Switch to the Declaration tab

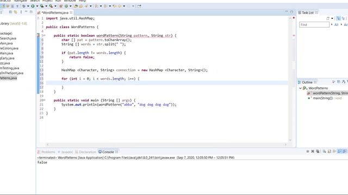pos(85,152)
